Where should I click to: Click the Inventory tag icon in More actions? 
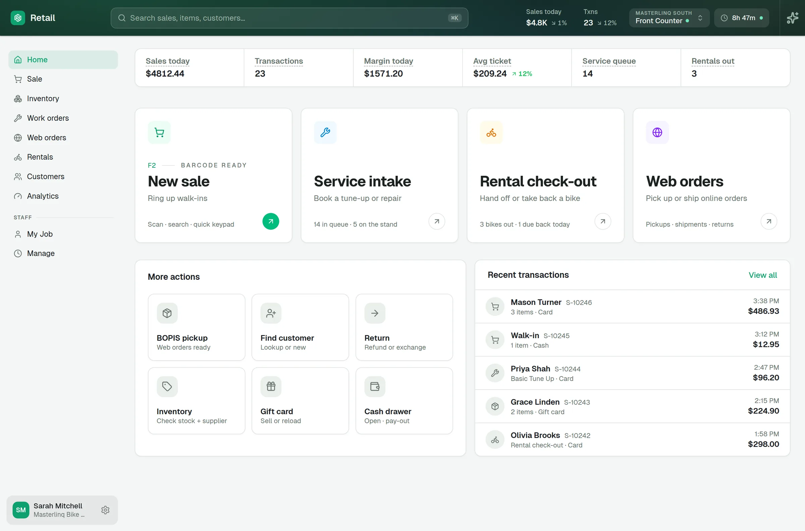coord(167,387)
